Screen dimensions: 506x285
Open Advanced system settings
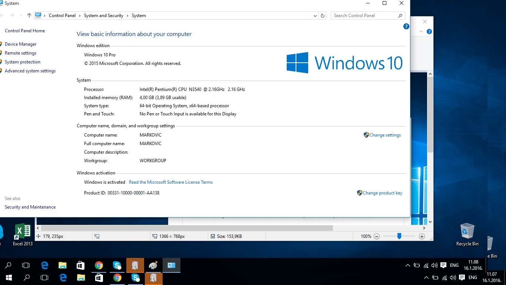point(30,71)
